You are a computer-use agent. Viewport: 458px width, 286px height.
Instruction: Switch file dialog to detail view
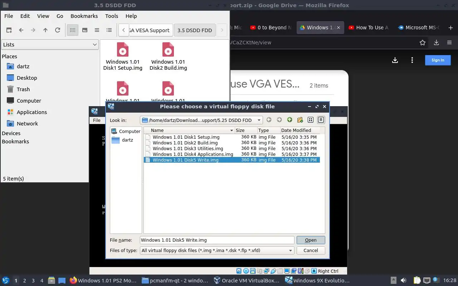[321, 120]
